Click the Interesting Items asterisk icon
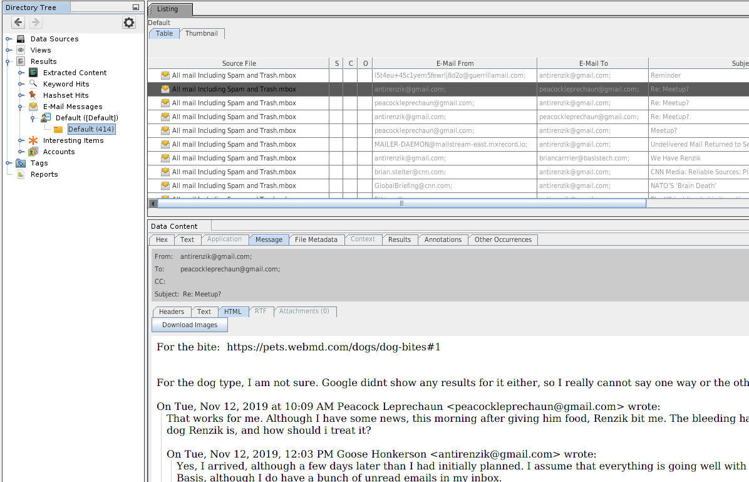The height and width of the screenshot is (482, 749). 33,140
